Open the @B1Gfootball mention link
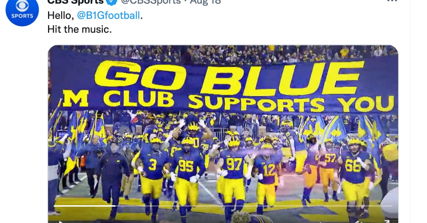427x223 pixels. point(109,16)
